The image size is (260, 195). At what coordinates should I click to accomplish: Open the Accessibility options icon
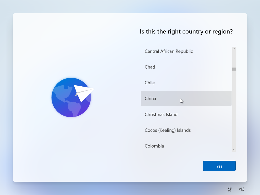(x=230, y=189)
